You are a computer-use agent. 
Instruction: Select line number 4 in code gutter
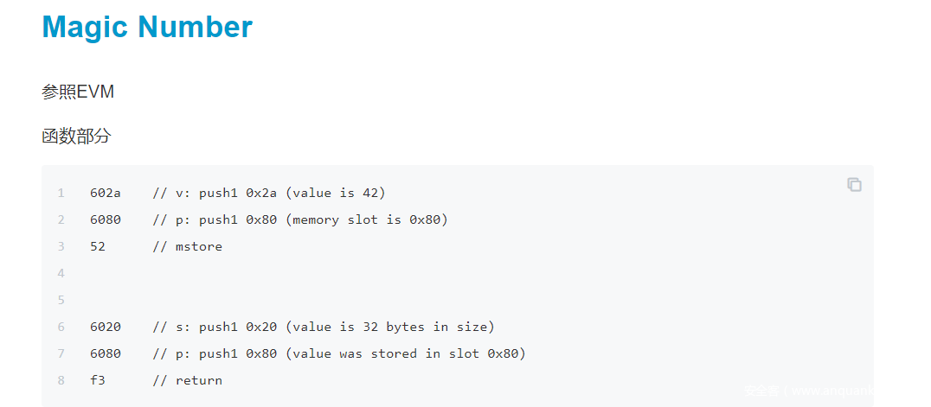(61, 274)
